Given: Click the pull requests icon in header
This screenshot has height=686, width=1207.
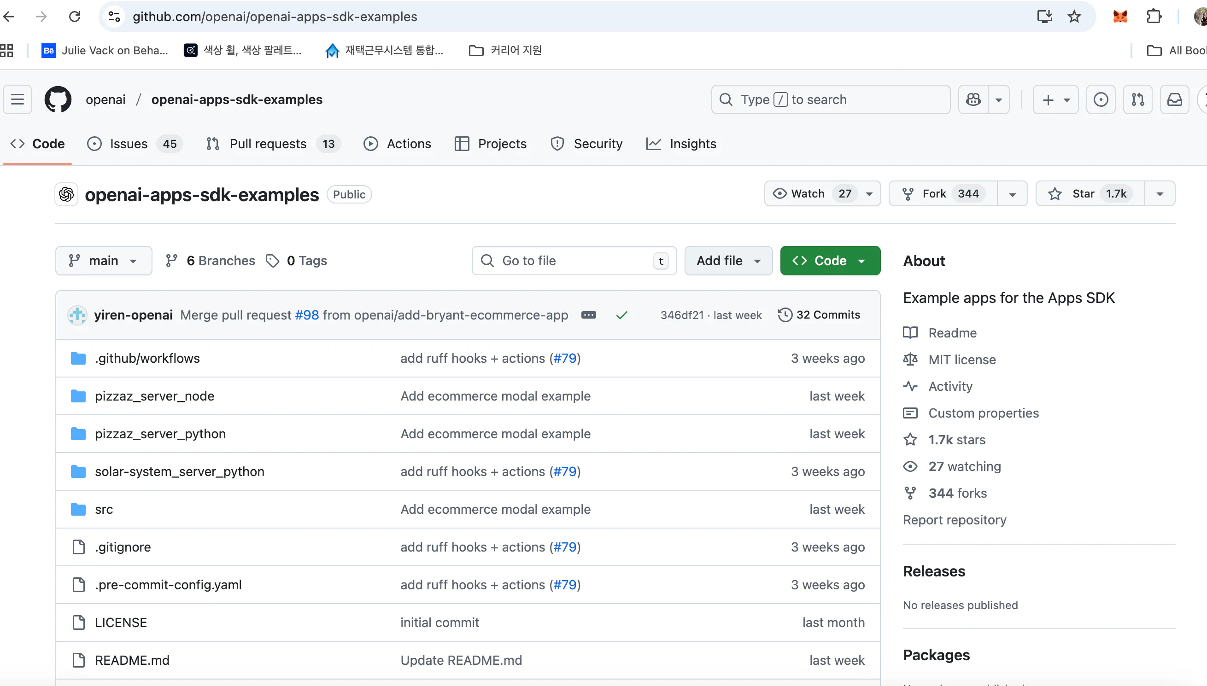Looking at the screenshot, I should coord(1137,99).
